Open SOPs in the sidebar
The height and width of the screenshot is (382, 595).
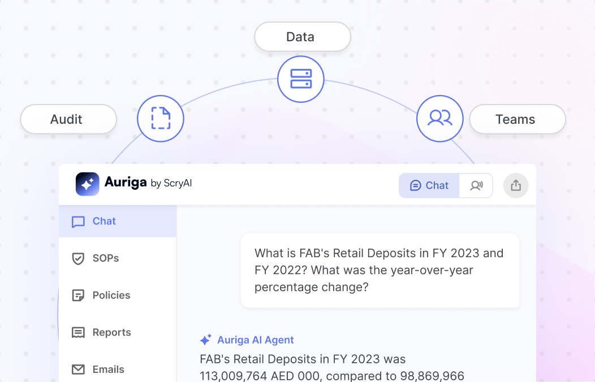pos(118,258)
